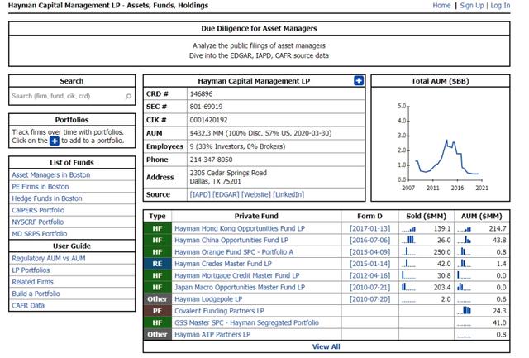Open the MD SRPS Portfolio link
This screenshot has height=358, width=529.
click(40, 233)
